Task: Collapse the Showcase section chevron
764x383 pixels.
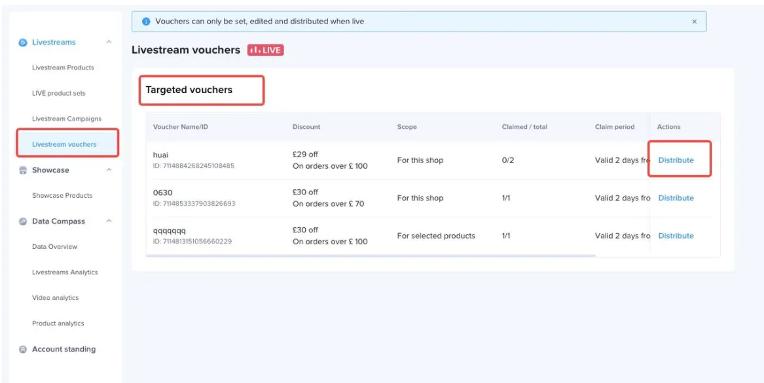Action: 109,170
